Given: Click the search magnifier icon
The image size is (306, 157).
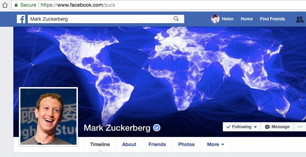Looking at the screenshot, I should click(176, 19).
